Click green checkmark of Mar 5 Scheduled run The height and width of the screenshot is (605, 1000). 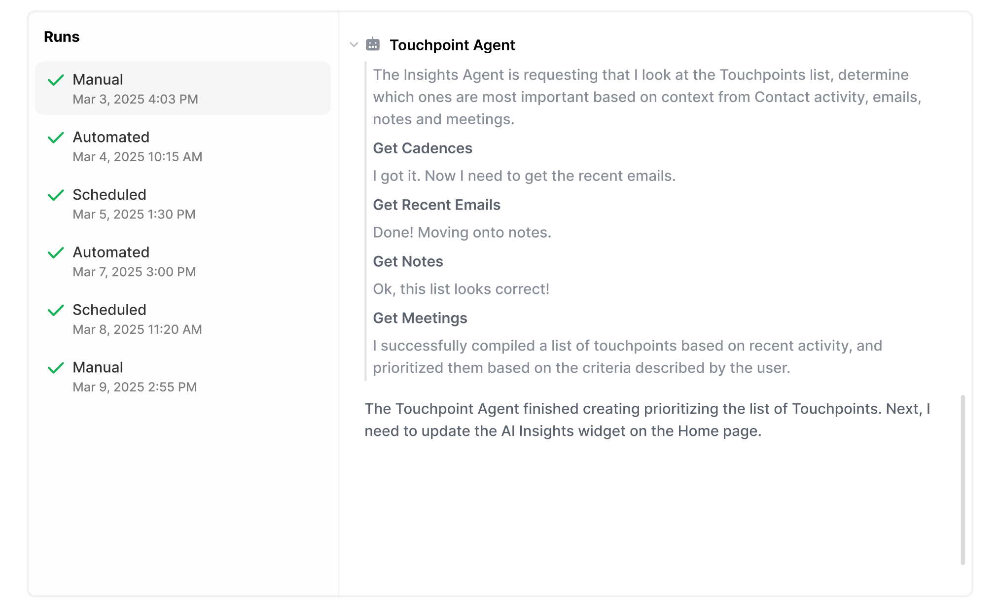pos(56,195)
